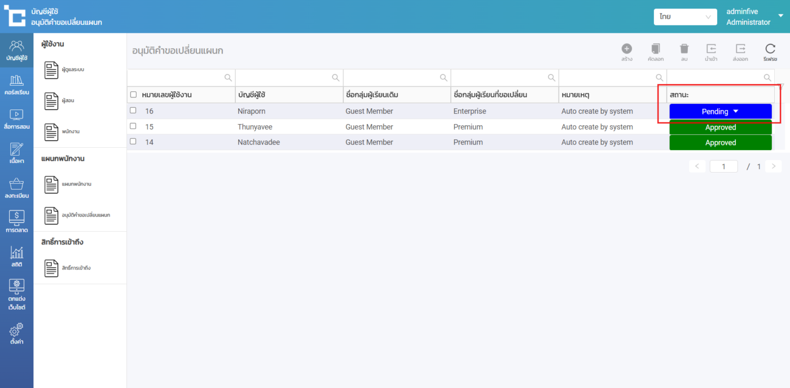Open คอร์สเรียน in the left sidebar
Screen dimensions: 790x388
tap(17, 85)
